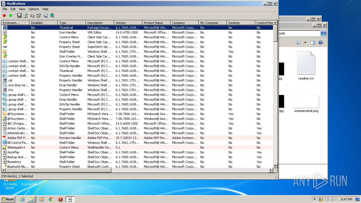Screen dimensions: 361x203
Task: Select the ANotepad++ row icon
Action: pyautogui.click(x=5, y=147)
